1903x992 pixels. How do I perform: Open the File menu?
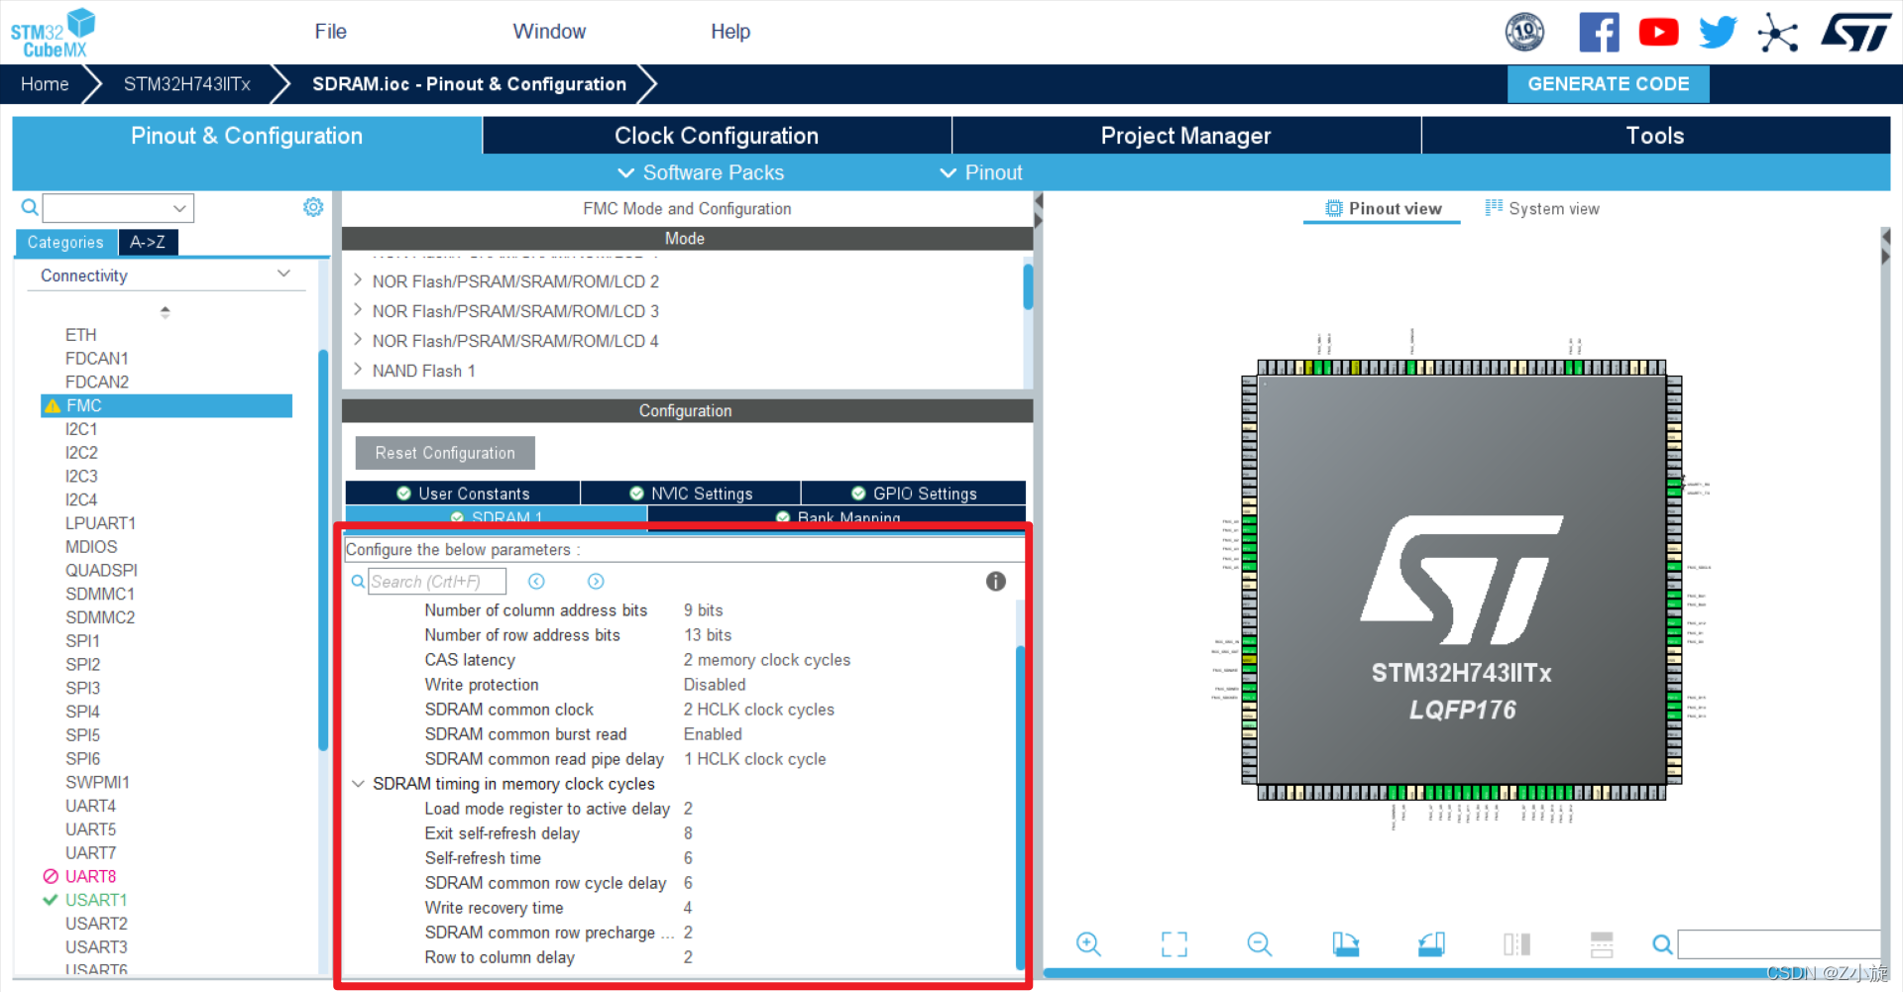(330, 32)
